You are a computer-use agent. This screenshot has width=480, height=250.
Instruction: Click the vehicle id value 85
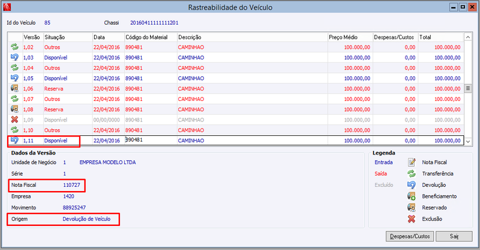coord(47,23)
